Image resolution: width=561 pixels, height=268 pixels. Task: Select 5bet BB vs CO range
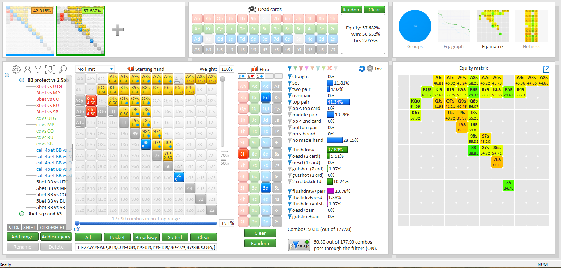click(51, 195)
